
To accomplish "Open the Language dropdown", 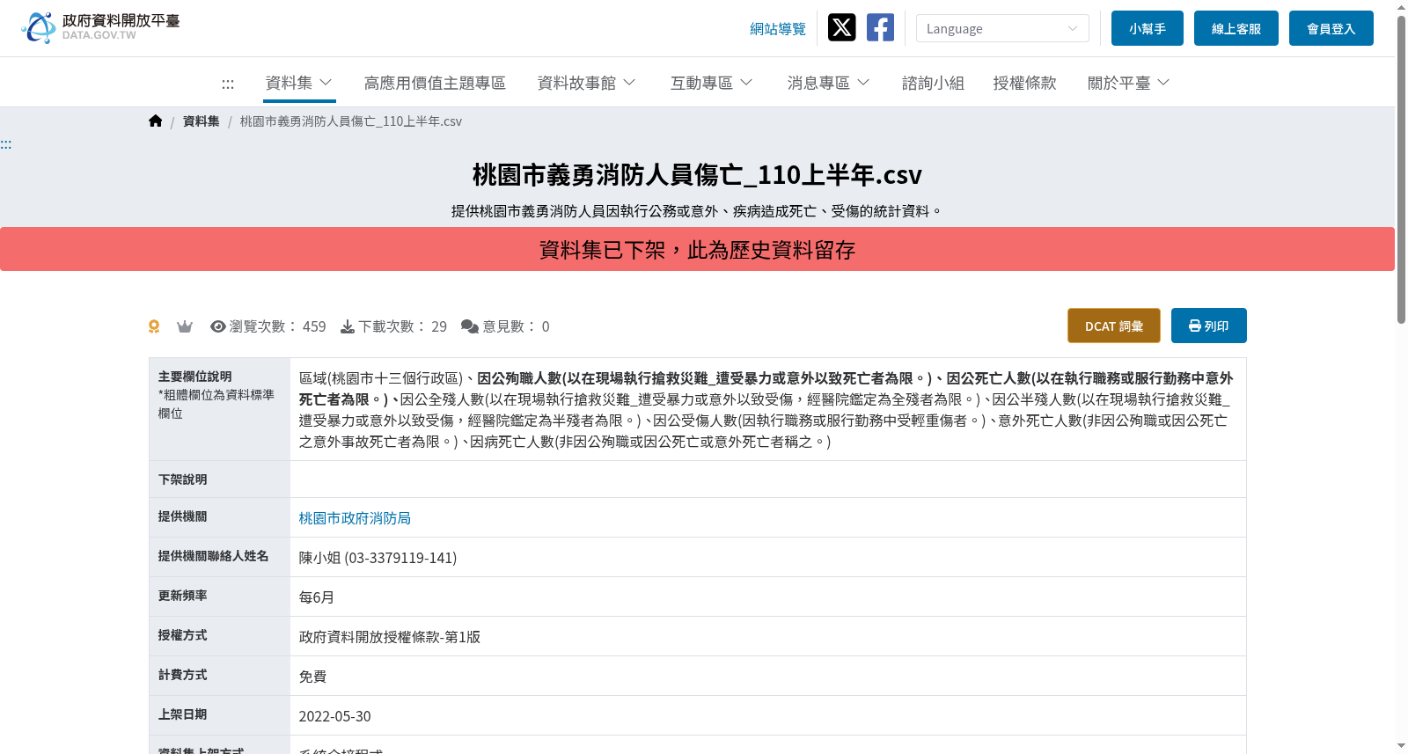I will click(x=1002, y=28).
